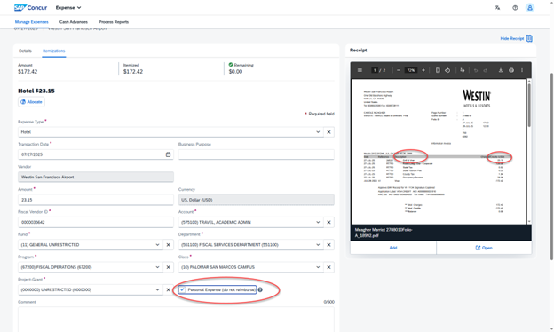Image resolution: width=554 pixels, height=332 pixels.
Task: Click the PDF undo icon
Action: tap(476, 70)
